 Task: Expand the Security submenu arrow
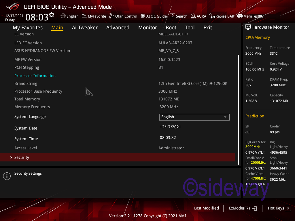[x=11, y=157]
